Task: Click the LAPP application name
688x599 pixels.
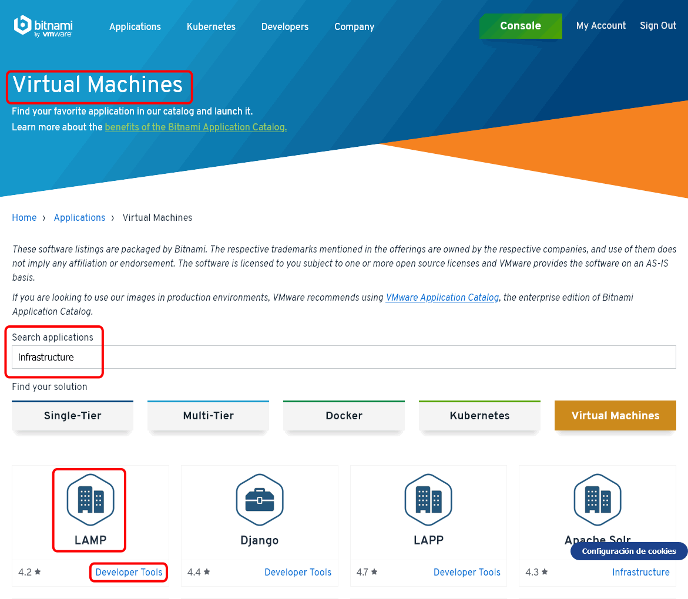Action: point(429,540)
